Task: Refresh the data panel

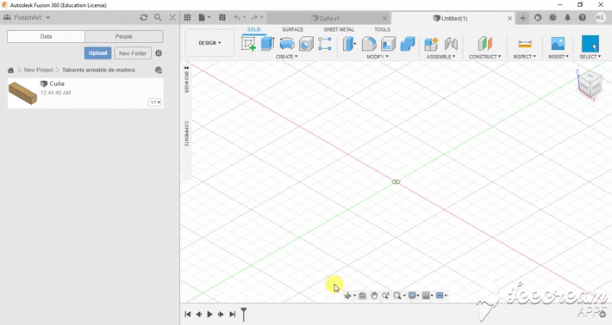Action: (144, 17)
